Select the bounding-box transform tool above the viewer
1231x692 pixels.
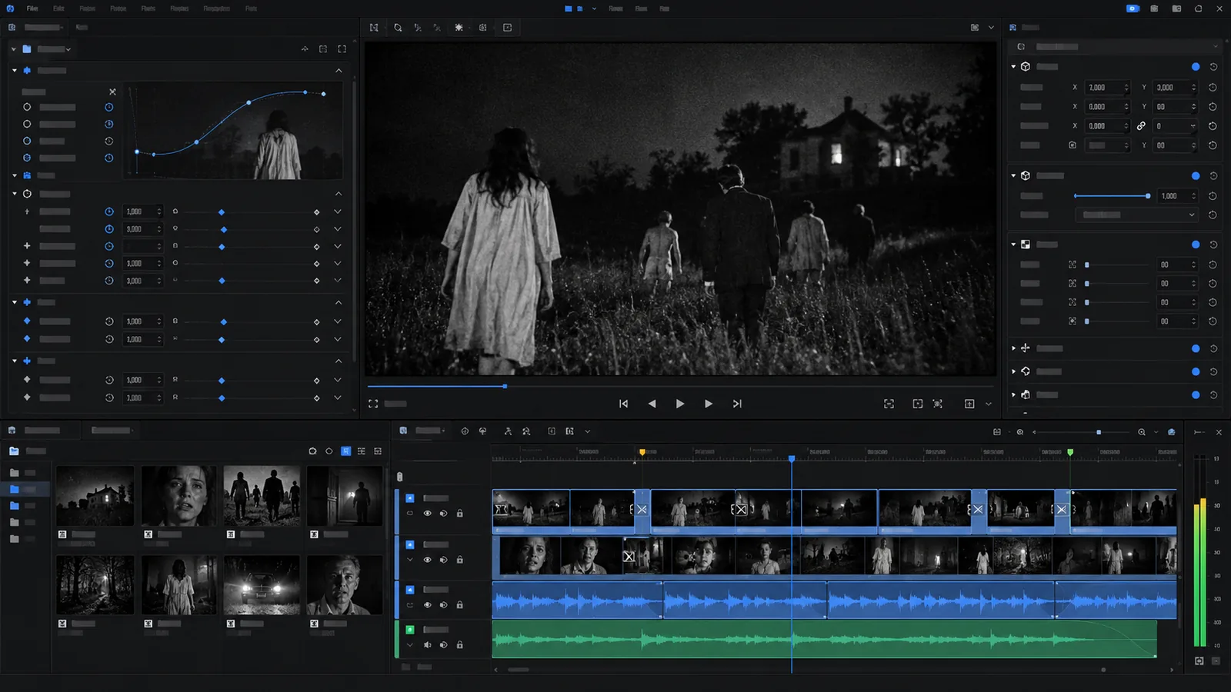tap(374, 28)
